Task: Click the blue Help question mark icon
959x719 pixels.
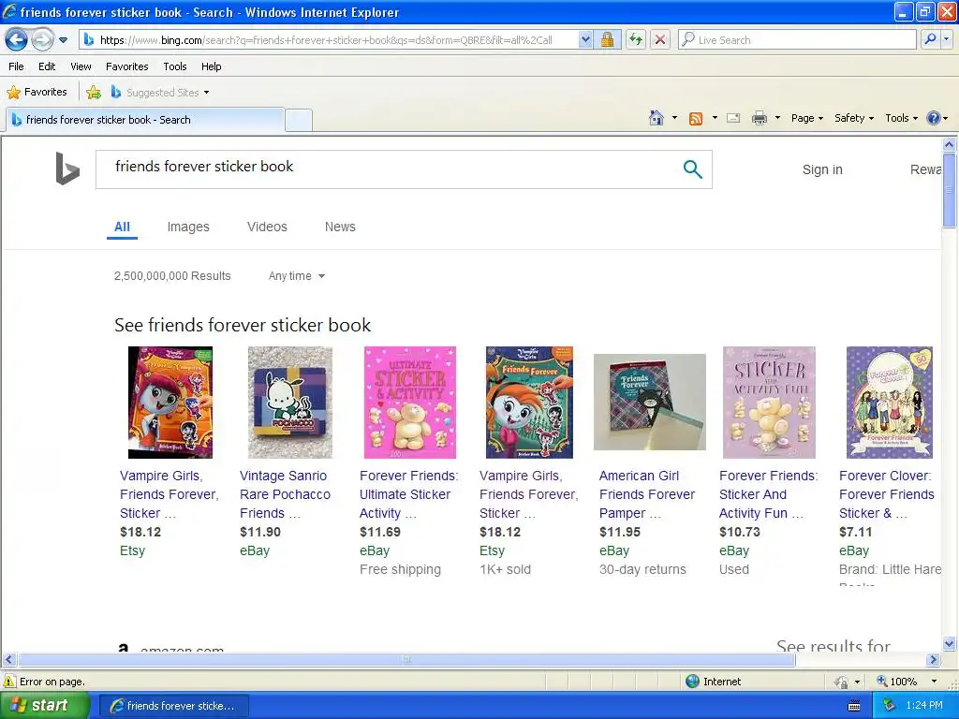Action: (934, 118)
